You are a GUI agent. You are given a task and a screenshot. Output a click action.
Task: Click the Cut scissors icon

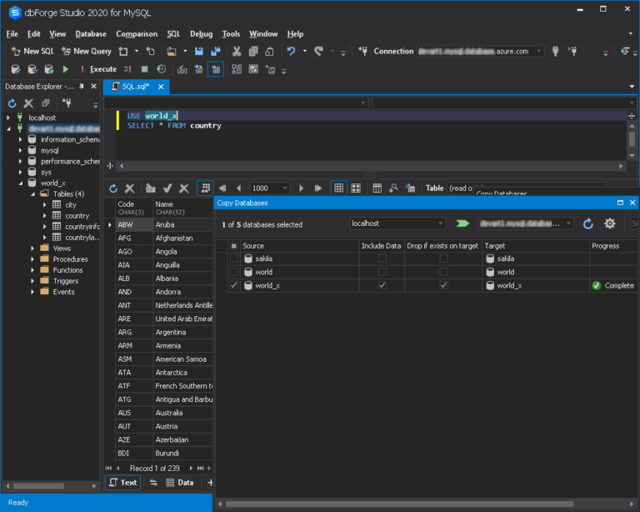pyautogui.click(x=237, y=52)
